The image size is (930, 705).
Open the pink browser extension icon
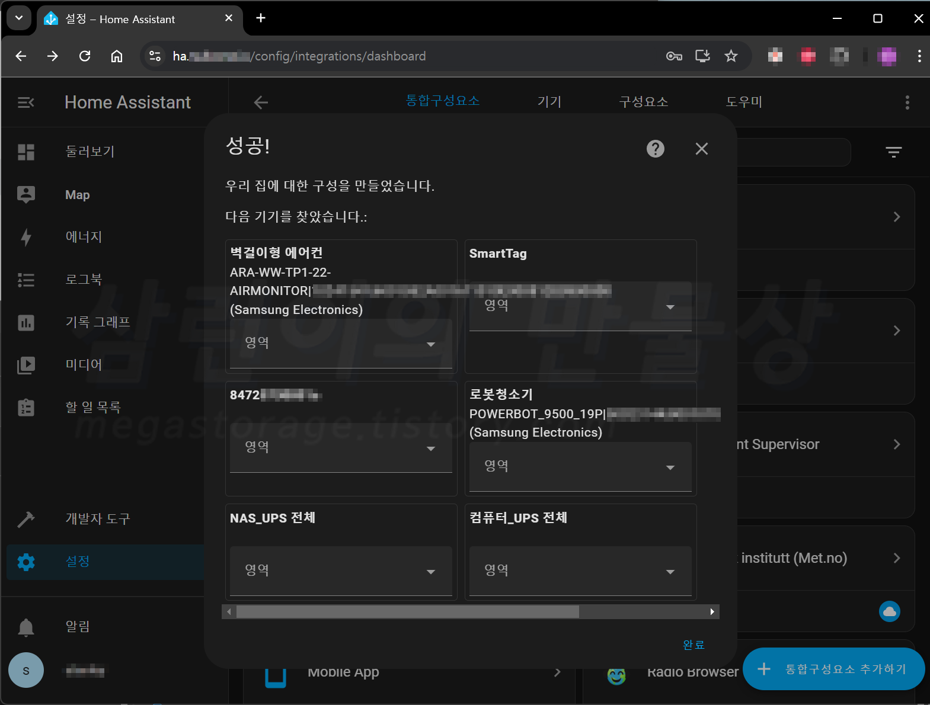coord(808,56)
